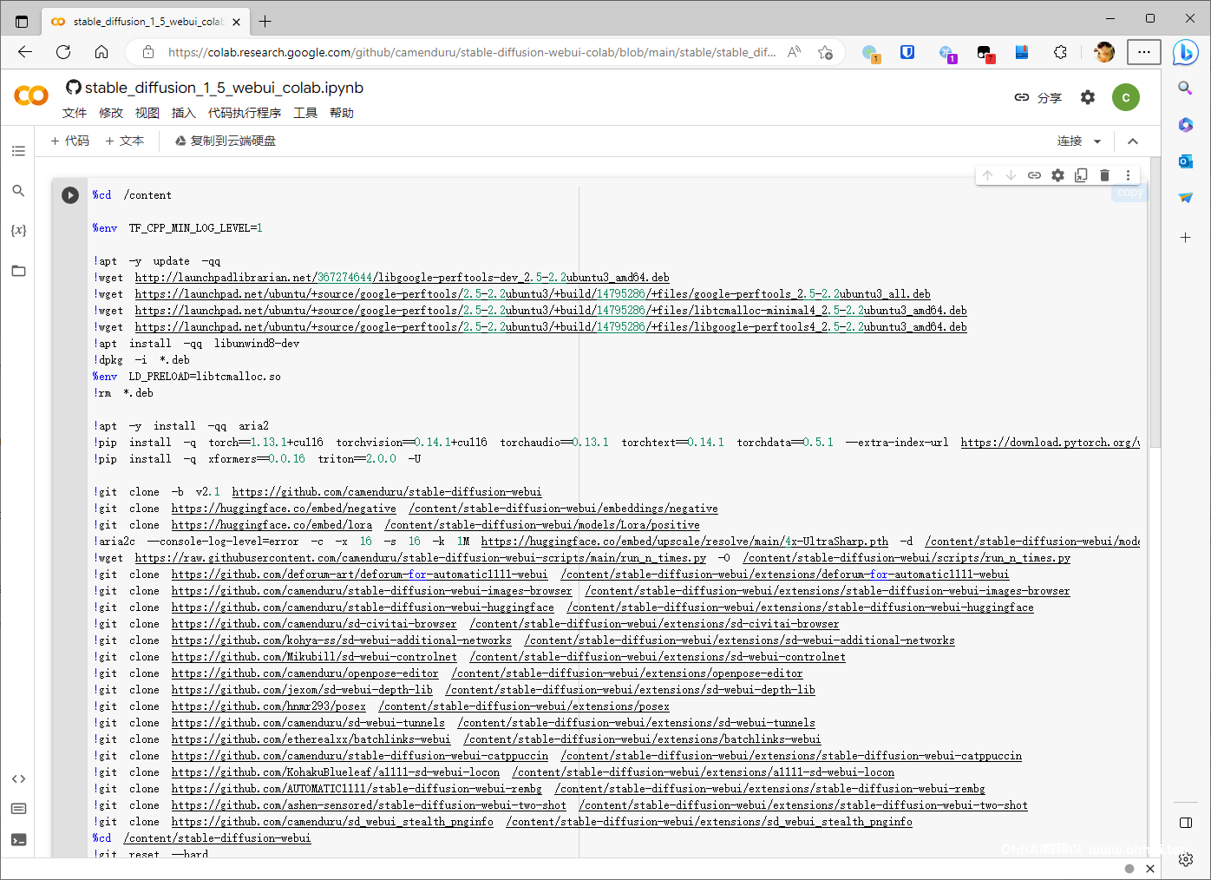Screen dimensions: 1211x880
Task: Select the stable_diffusion_1_5_webui_colab browser tab
Action: tap(146, 22)
